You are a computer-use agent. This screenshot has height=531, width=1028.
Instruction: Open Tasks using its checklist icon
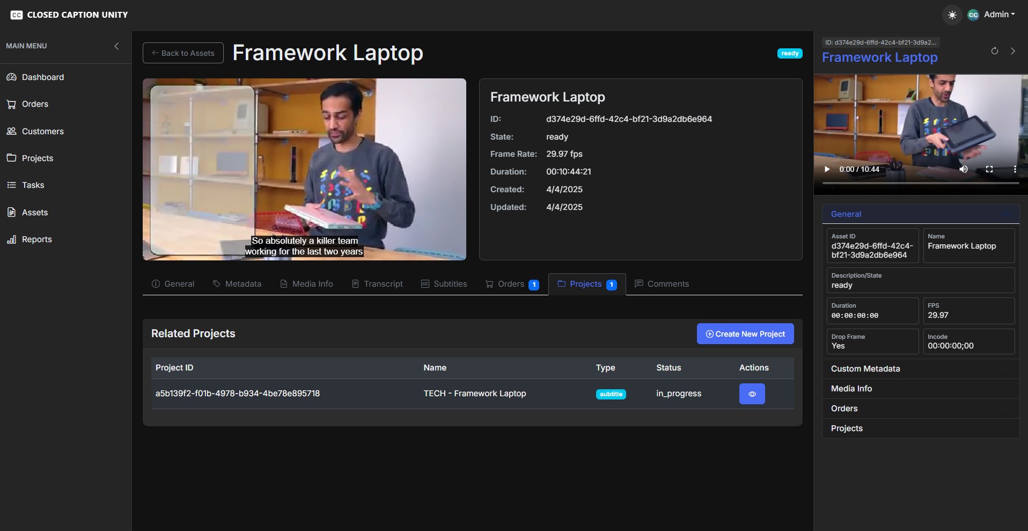click(12, 185)
